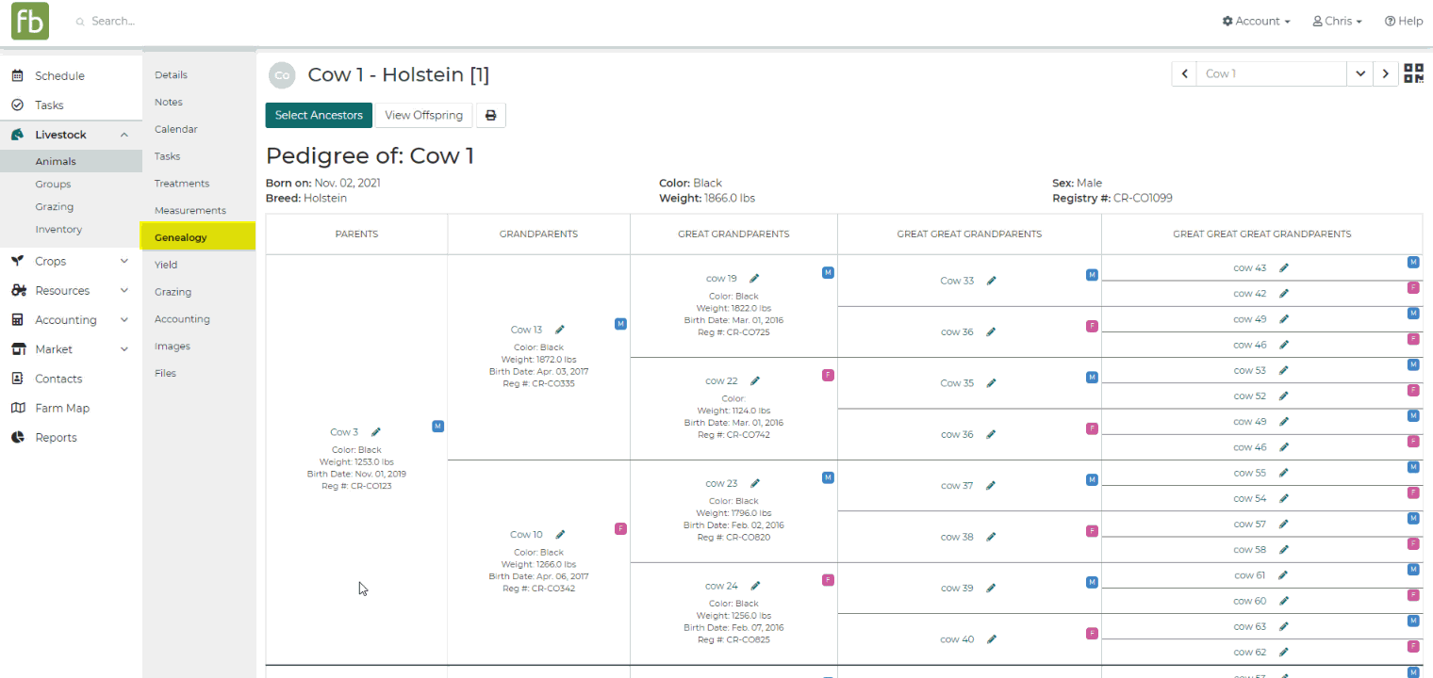The image size is (1433, 678).
Task: Click the pencil icon next to cow 24
Action: point(755,586)
